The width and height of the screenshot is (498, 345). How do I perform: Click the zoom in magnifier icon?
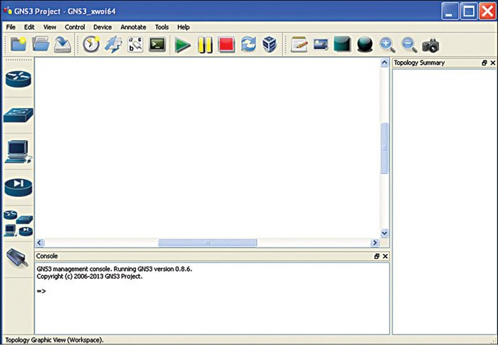click(x=387, y=45)
